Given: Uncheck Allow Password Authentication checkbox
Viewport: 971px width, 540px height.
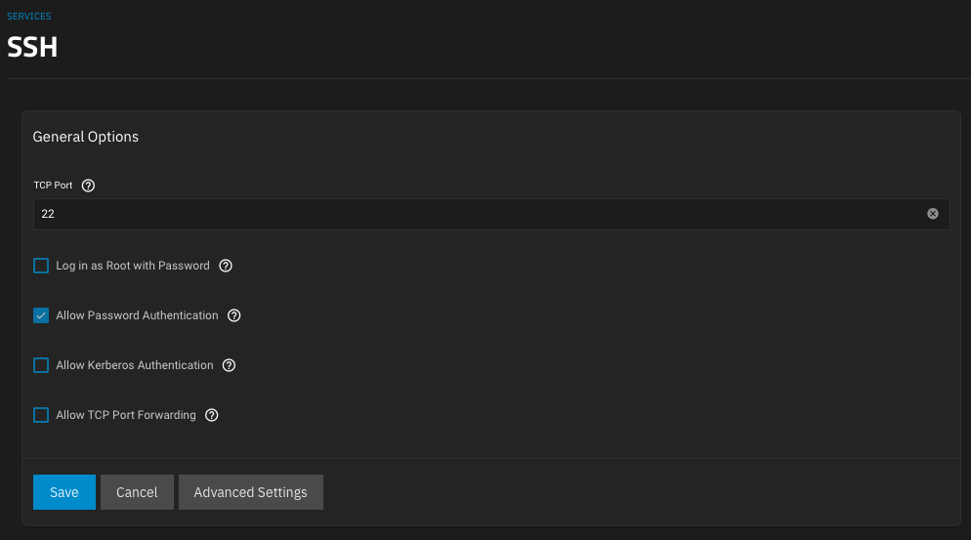Looking at the screenshot, I should pyautogui.click(x=41, y=315).
